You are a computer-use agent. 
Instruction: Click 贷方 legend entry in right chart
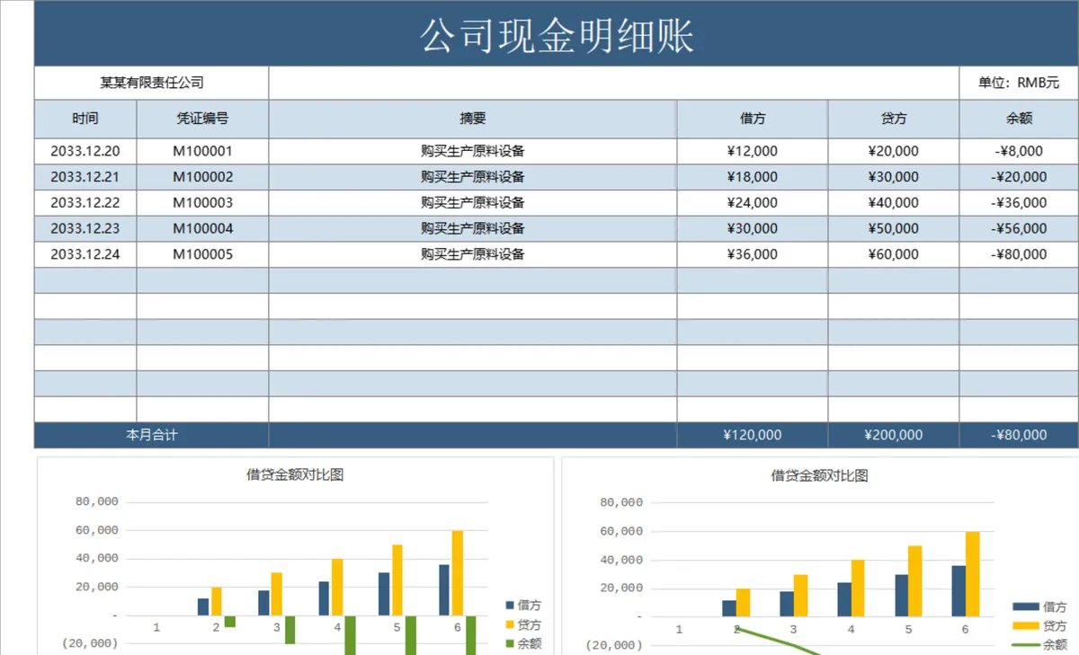coord(1040,625)
